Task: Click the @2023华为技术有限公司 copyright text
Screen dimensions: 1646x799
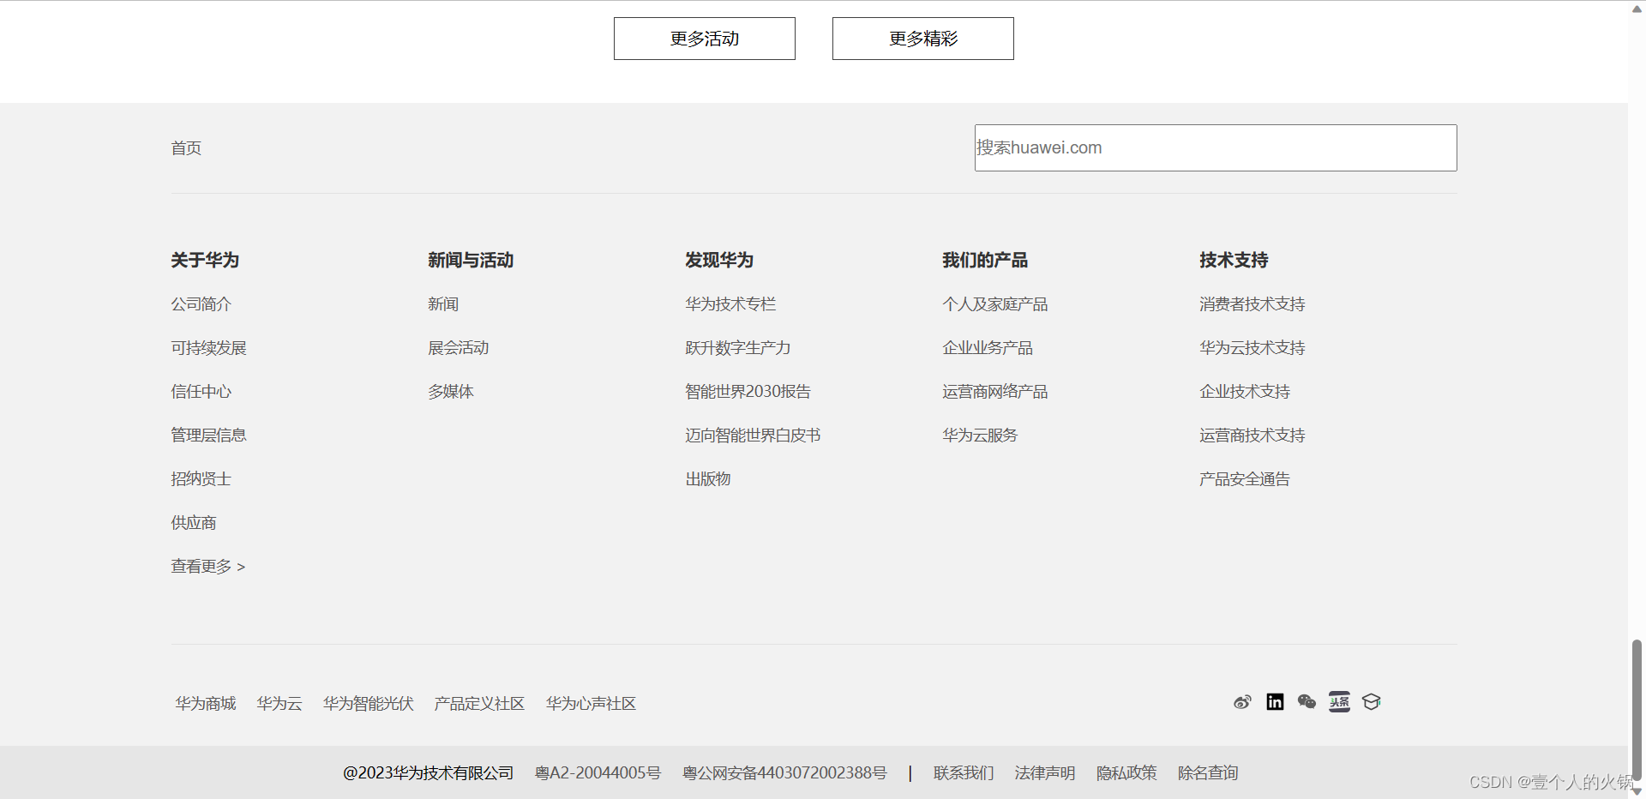Action: [429, 773]
